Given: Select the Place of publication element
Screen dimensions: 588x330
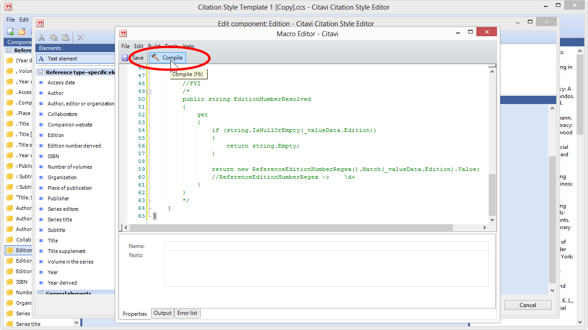Looking at the screenshot, I should [x=70, y=188].
